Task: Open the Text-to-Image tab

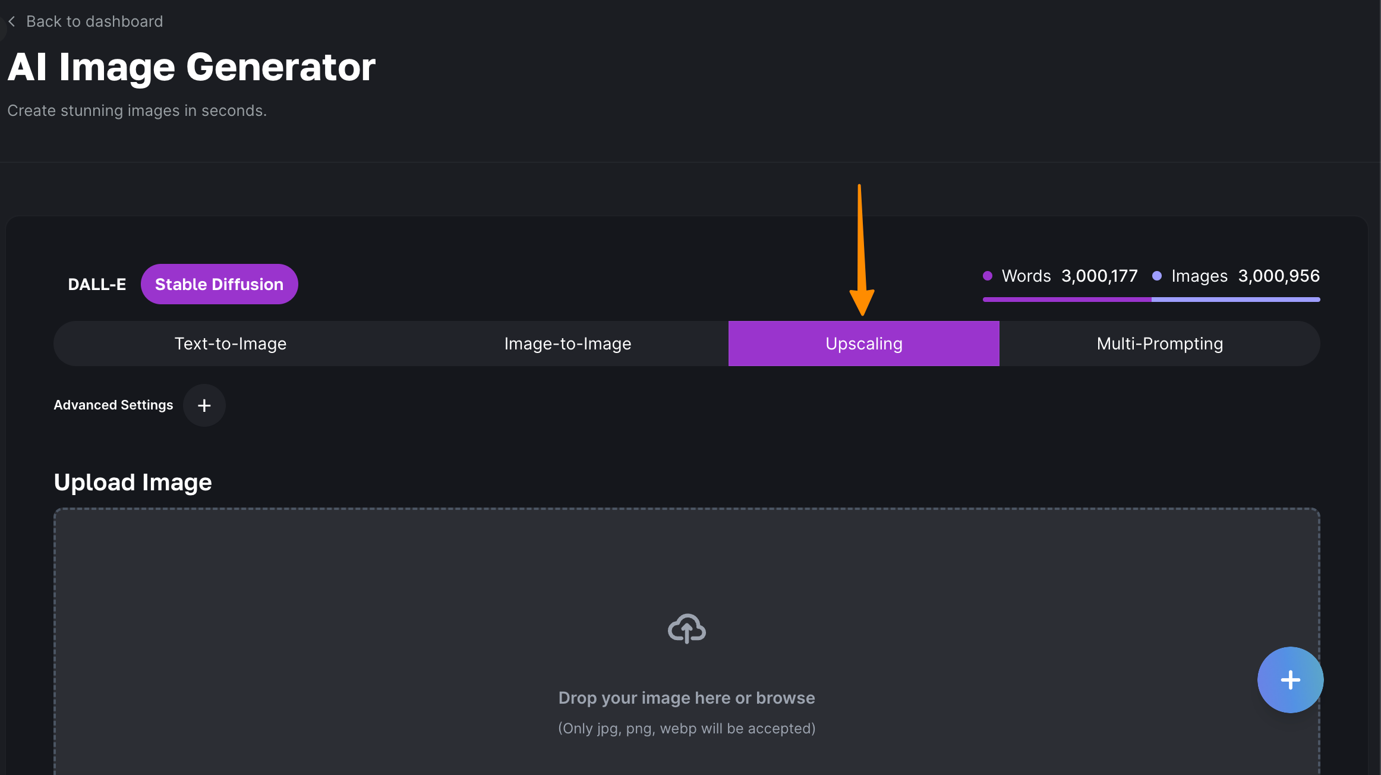Action: tap(231, 344)
